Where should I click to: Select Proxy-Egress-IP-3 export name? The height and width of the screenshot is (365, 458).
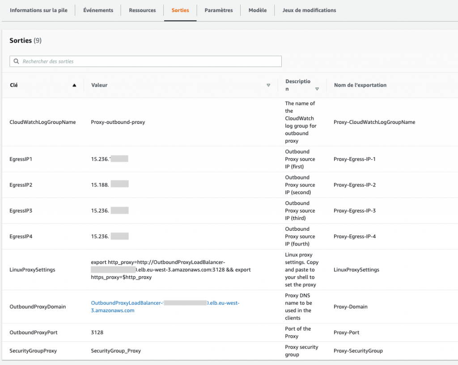(x=355, y=211)
